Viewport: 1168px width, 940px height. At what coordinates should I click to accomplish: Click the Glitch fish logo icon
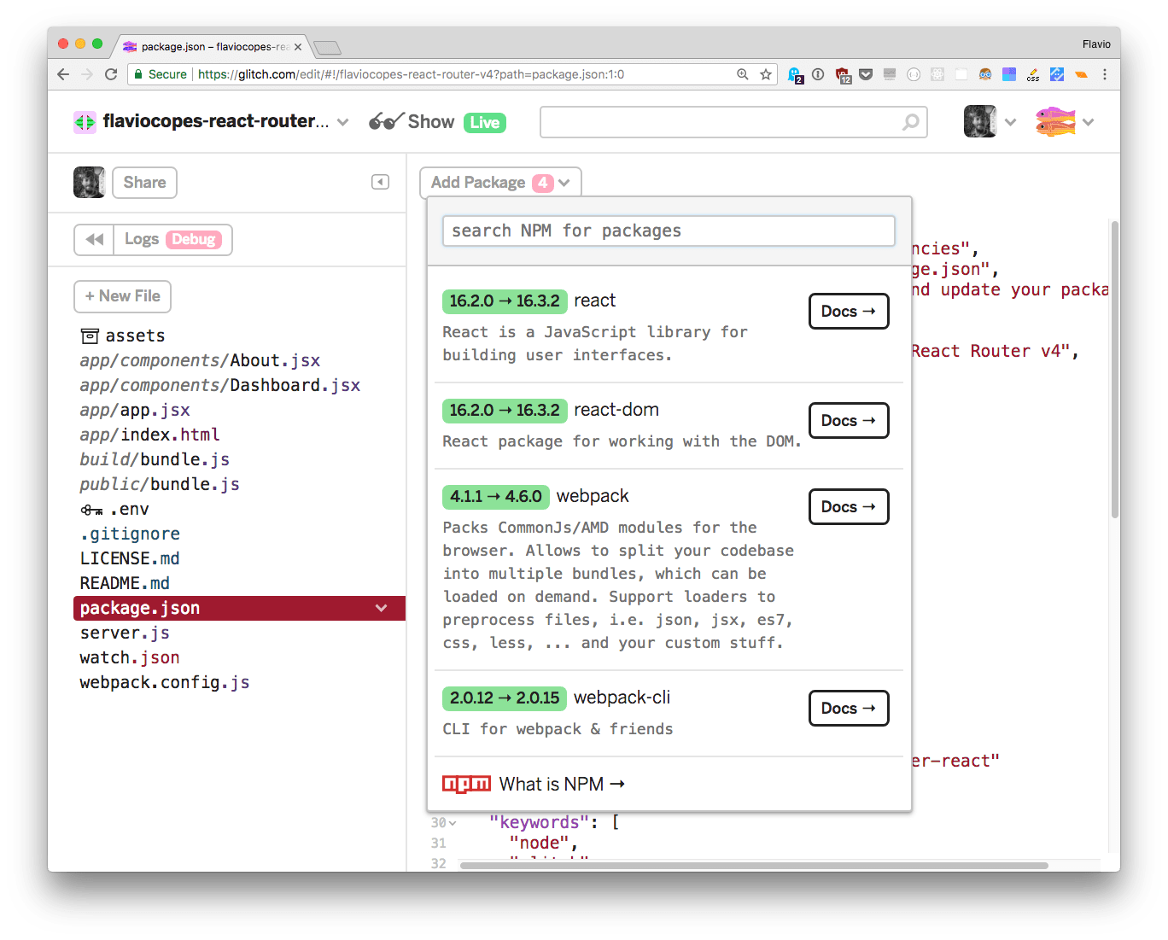[x=85, y=121]
